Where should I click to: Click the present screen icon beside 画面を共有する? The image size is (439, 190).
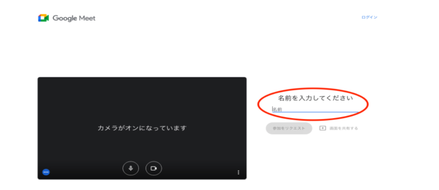pyautogui.click(x=323, y=128)
